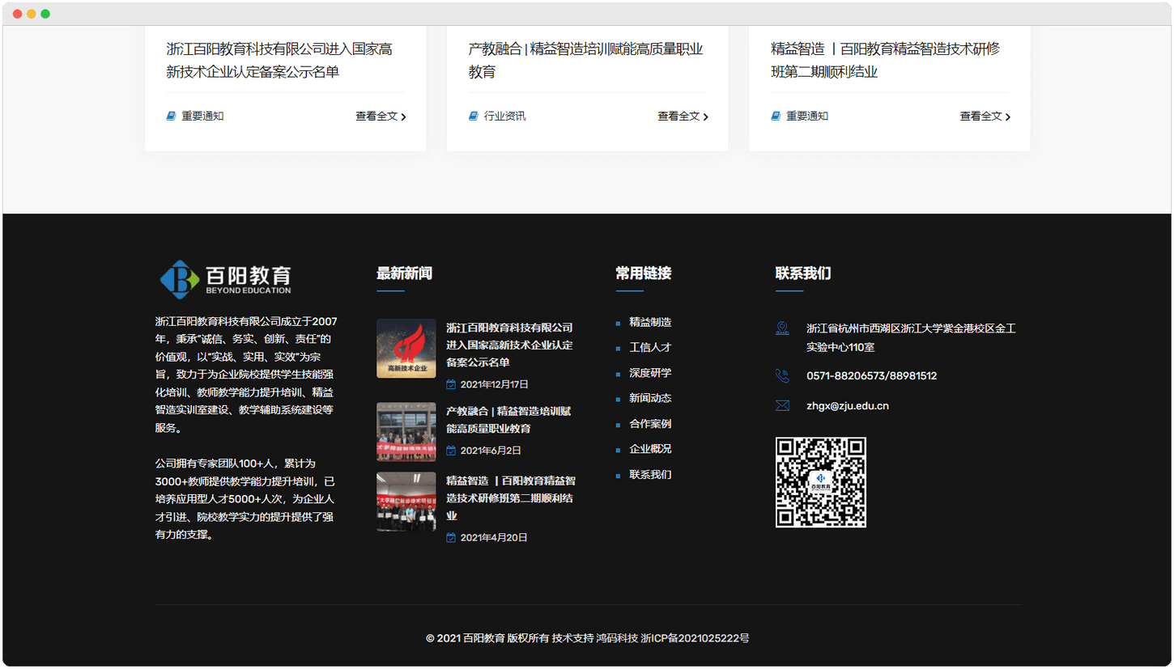Click the date 2021年12月17日
1174x669 pixels.
pos(495,384)
